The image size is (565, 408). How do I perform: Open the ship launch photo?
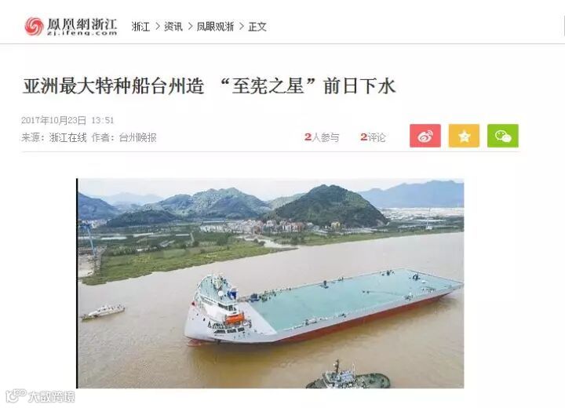point(270,283)
